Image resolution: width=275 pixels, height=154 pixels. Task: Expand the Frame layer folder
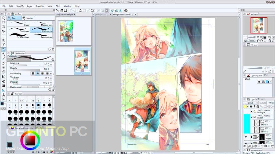point(252,137)
